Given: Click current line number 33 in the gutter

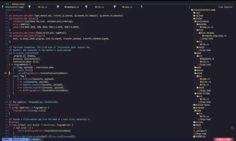Looking at the screenshot, I should [x=6, y=73].
